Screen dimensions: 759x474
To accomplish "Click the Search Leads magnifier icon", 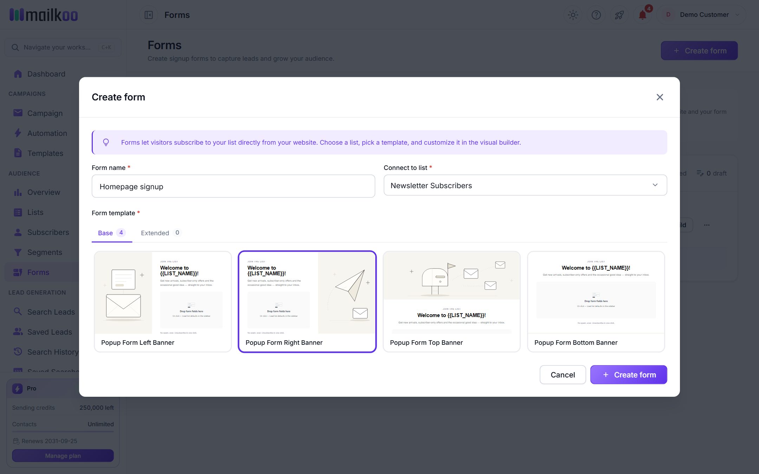I will click(x=18, y=311).
